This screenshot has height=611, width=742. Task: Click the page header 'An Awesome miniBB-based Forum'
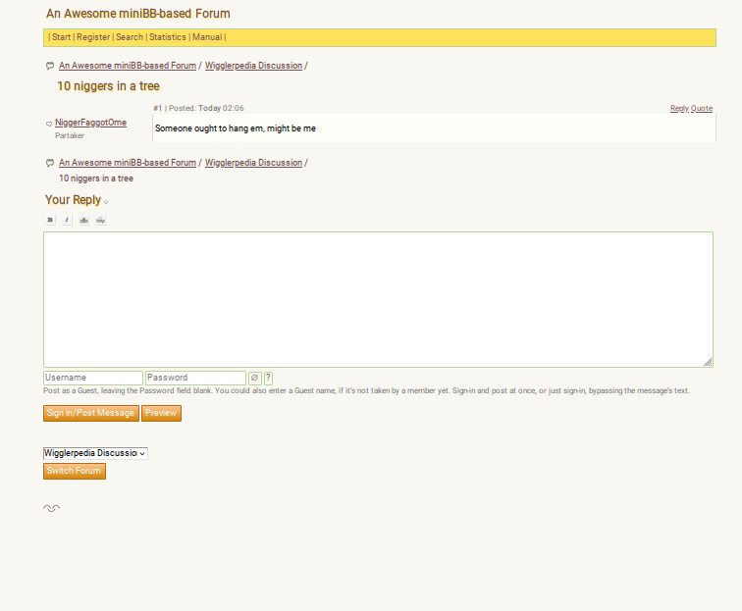[138, 14]
